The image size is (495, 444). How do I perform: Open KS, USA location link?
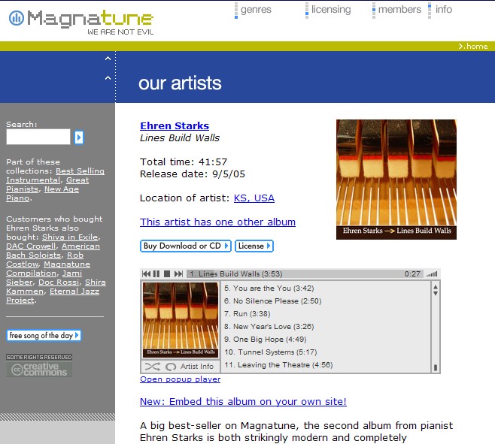pos(254,198)
